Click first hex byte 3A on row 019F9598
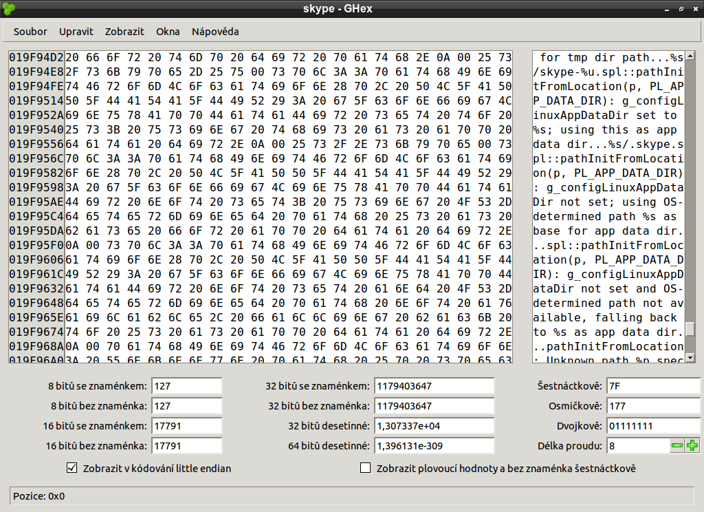 point(72,187)
